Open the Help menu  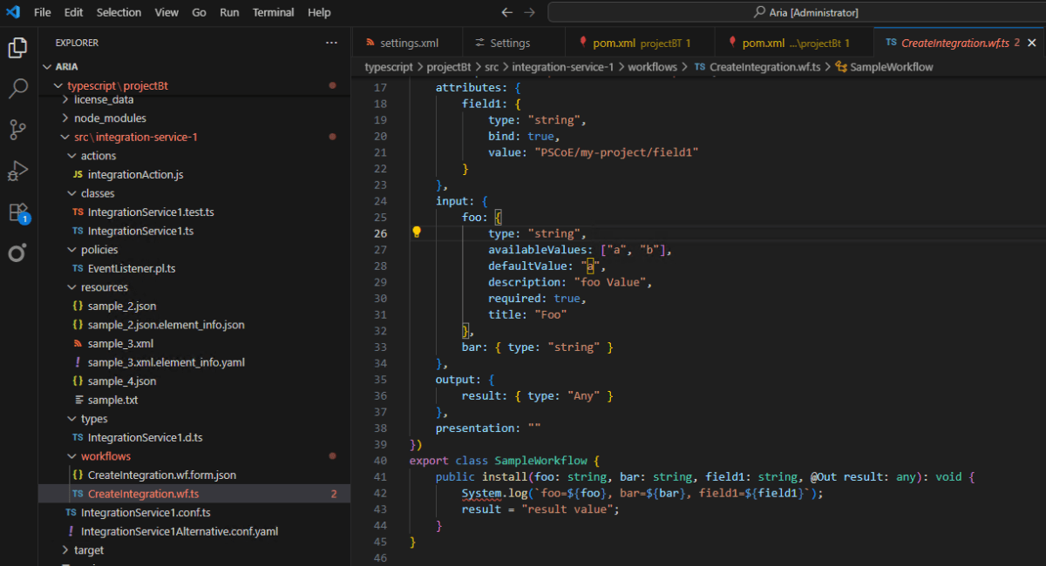pos(320,12)
